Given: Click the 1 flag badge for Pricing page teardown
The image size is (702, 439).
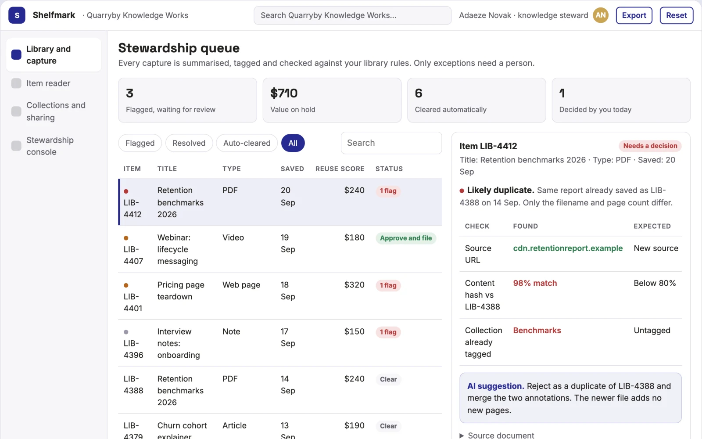Looking at the screenshot, I should [x=388, y=285].
